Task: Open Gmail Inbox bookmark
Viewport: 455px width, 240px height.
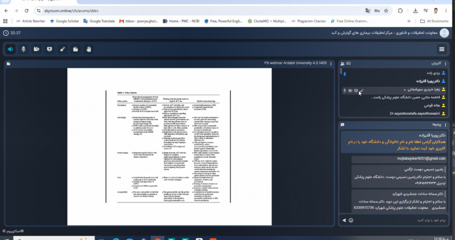Action: (x=139, y=21)
